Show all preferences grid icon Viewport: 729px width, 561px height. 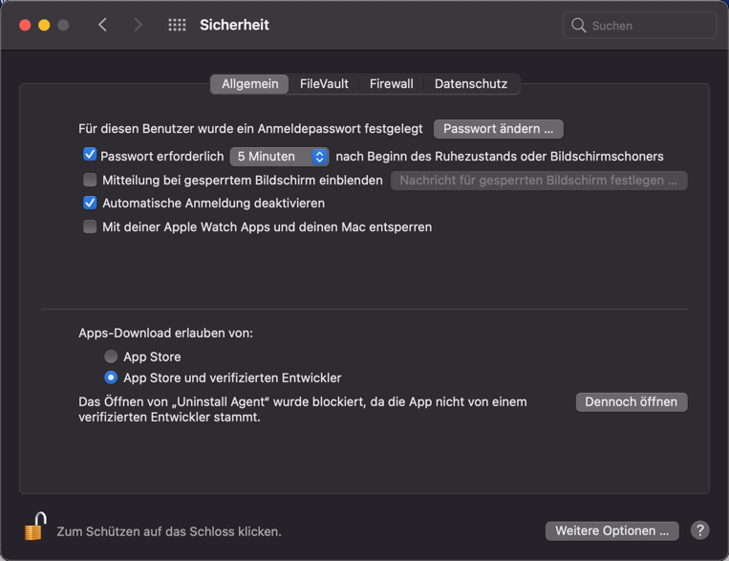pyautogui.click(x=177, y=26)
